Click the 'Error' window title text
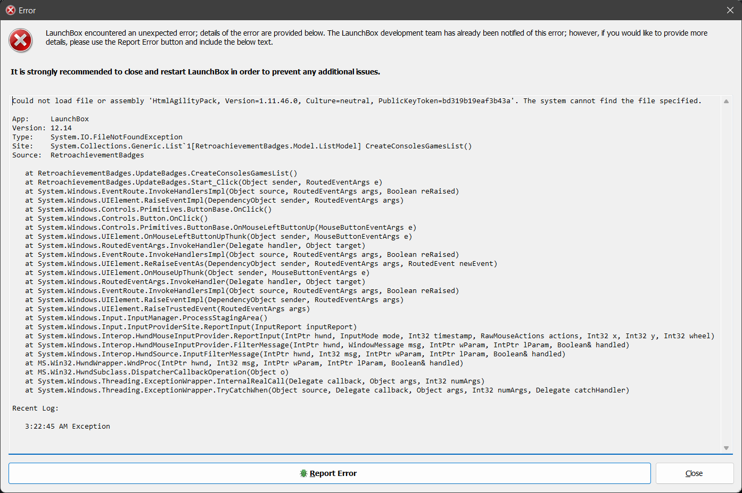The height and width of the screenshot is (493, 742). point(27,11)
